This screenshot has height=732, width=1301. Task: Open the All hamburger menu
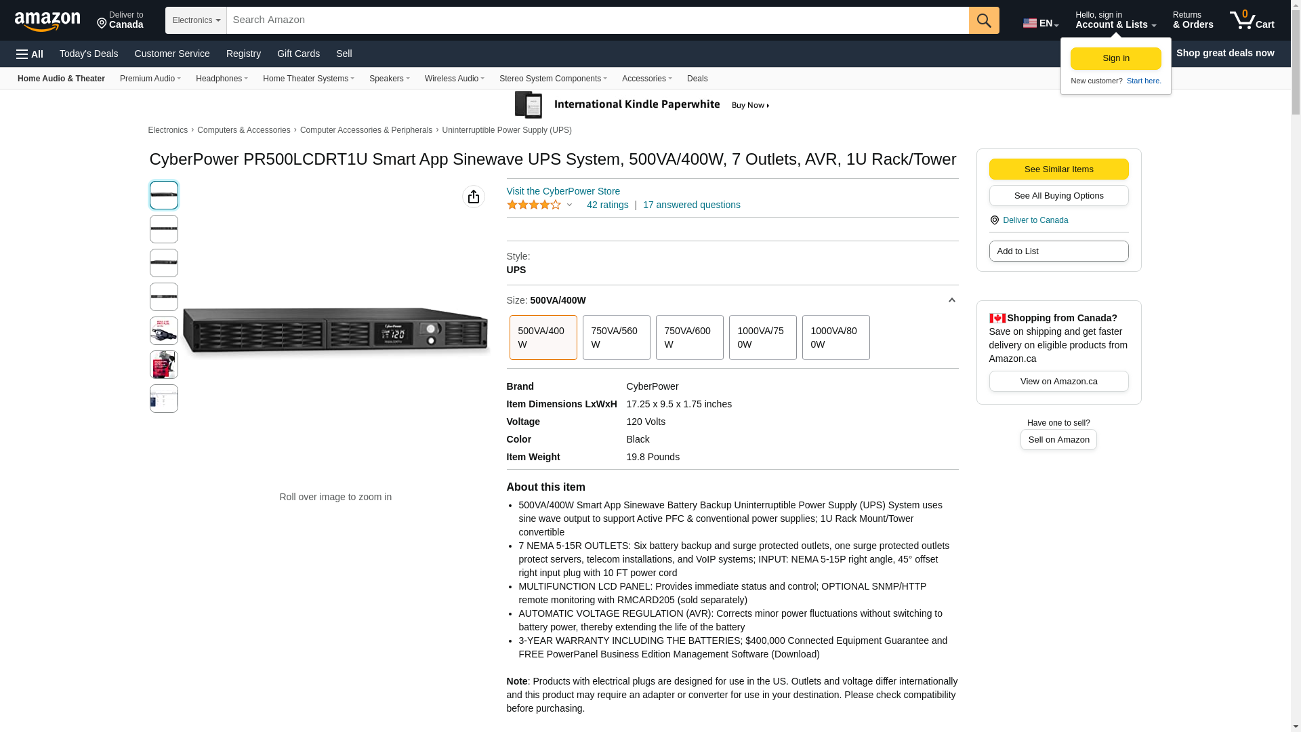pyautogui.click(x=30, y=54)
